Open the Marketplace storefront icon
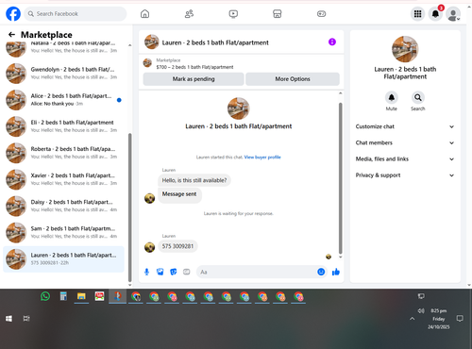Viewport: 472px width, 349px height. pyautogui.click(x=278, y=14)
